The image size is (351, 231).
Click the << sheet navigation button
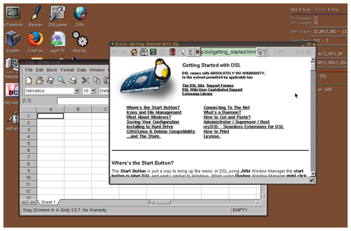pos(24,202)
